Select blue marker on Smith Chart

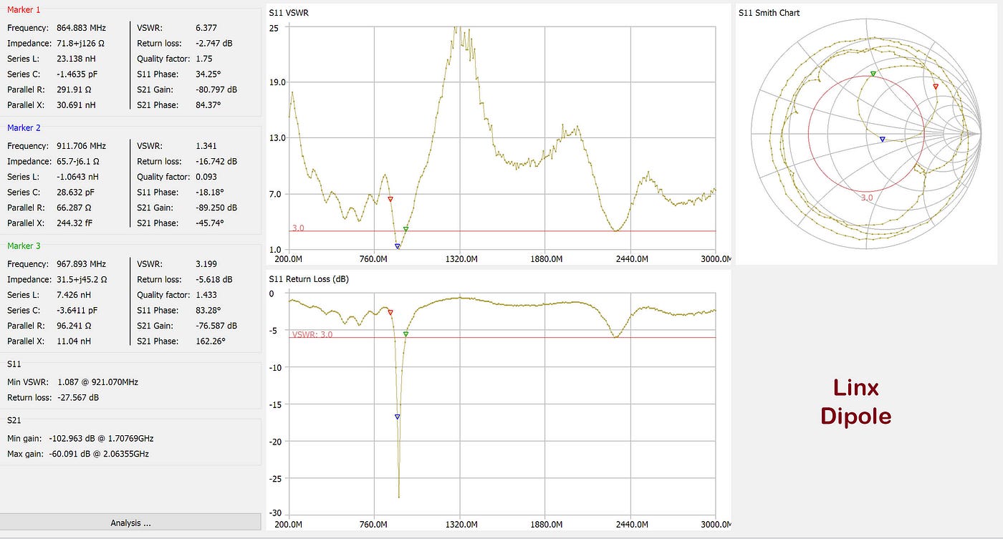coord(882,140)
